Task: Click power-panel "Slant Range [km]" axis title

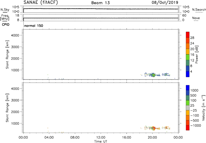Action: point(7,54)
